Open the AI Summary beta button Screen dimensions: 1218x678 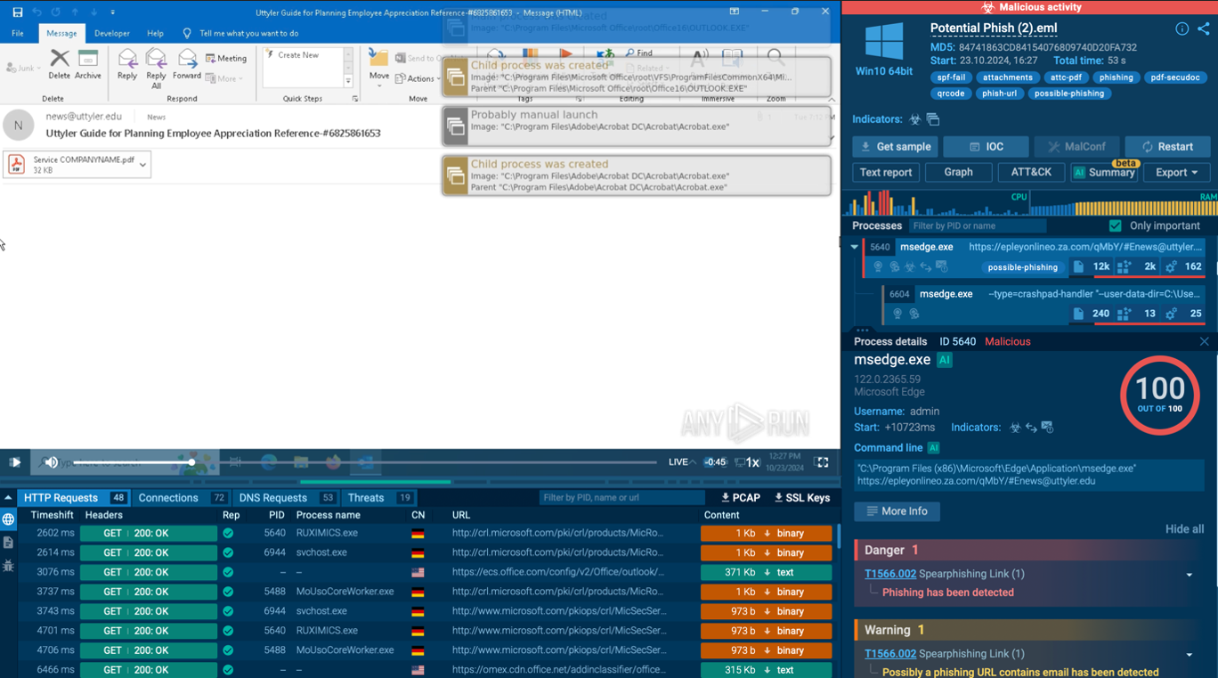click(1104, 172)
